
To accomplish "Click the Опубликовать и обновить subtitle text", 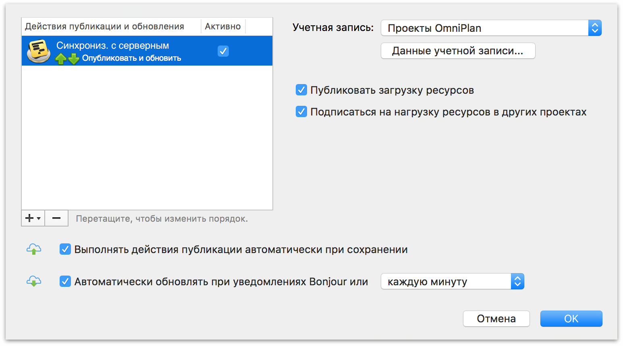I will (x=132, y=58).
